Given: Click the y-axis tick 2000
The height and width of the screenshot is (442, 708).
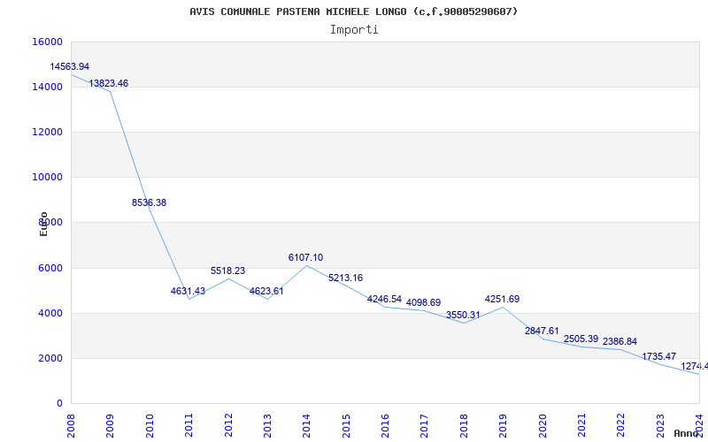Looking at the screenshot, I should 50,359.
